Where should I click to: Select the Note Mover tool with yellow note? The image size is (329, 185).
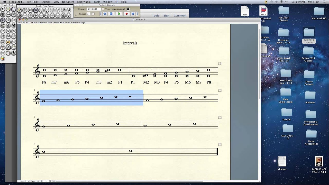(8, 42)
